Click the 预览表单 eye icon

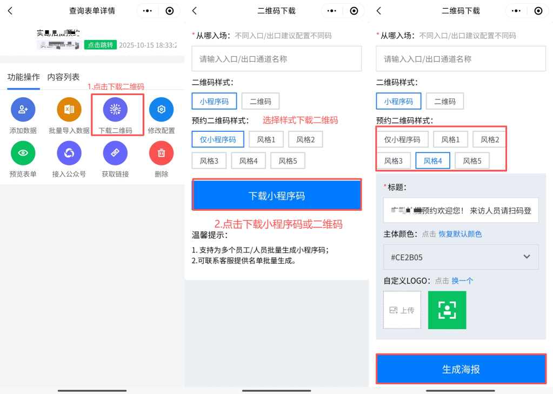pyautogui.click(x=23, y=153)
